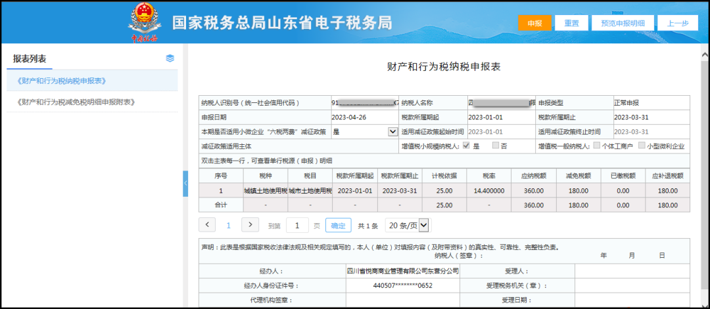Image resolution: width=710 pixels, height=309 pixels.
Task: Click the 到第 page number input field
Action: click(298, 225)
